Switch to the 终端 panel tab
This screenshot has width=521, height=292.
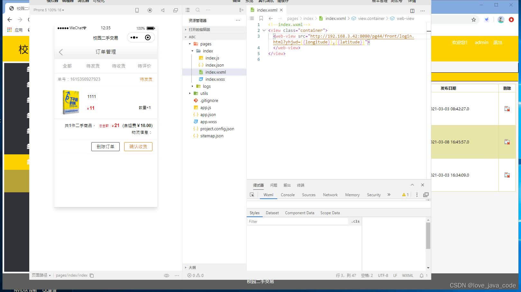coord(301,185)
